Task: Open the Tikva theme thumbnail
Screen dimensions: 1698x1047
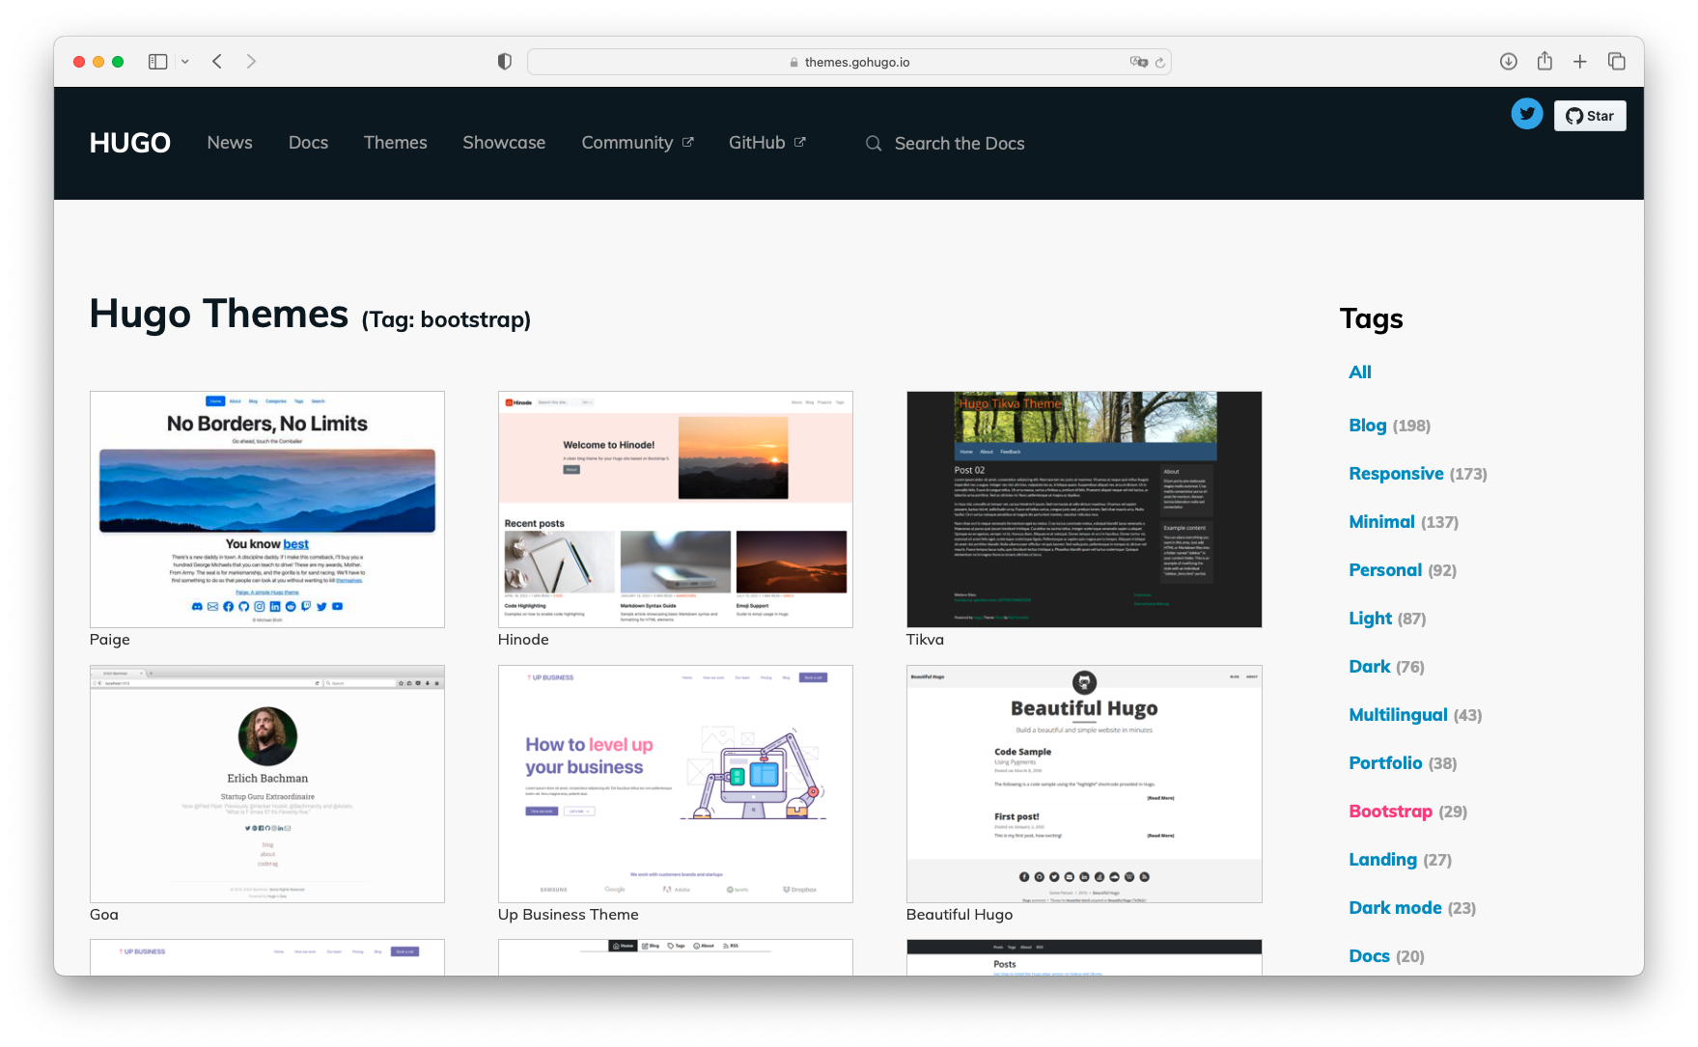Action: (x=1084, y=510)
